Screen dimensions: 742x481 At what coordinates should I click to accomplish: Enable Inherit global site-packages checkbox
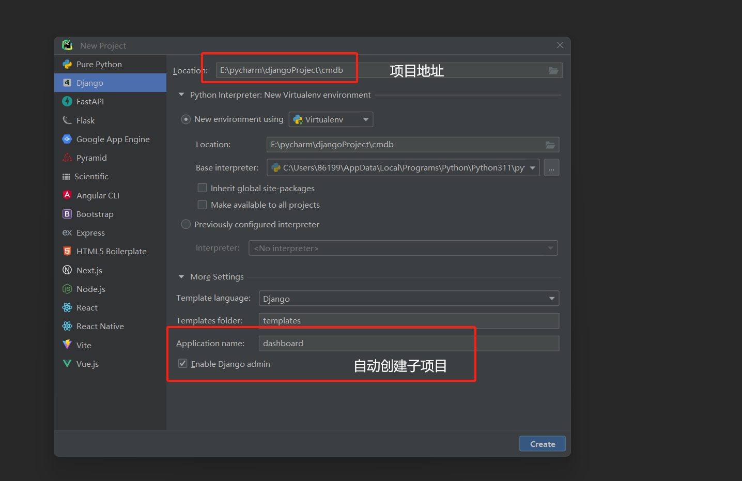[x=203, y=188]
